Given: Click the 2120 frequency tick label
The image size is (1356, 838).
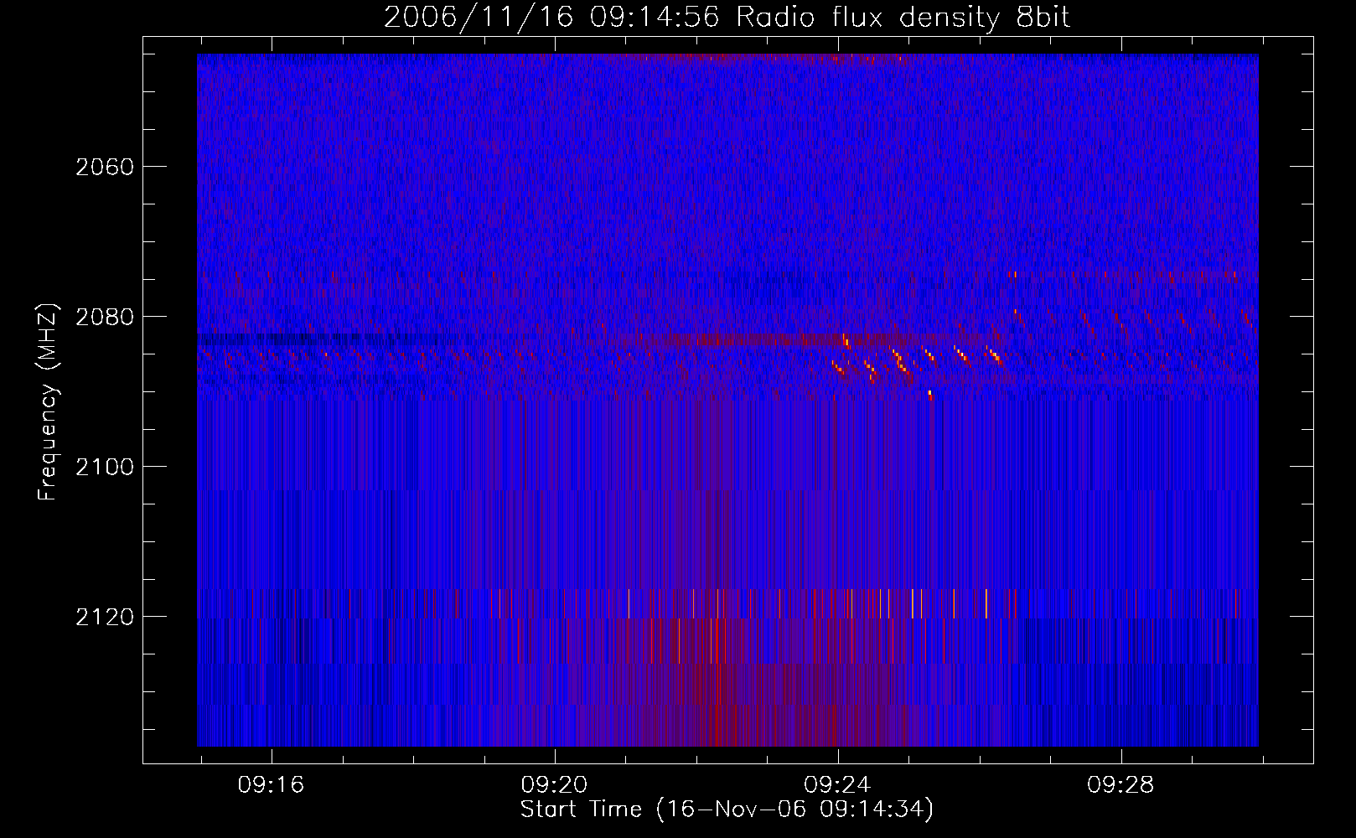Looking at the screenshot, I should coord(105,617).
